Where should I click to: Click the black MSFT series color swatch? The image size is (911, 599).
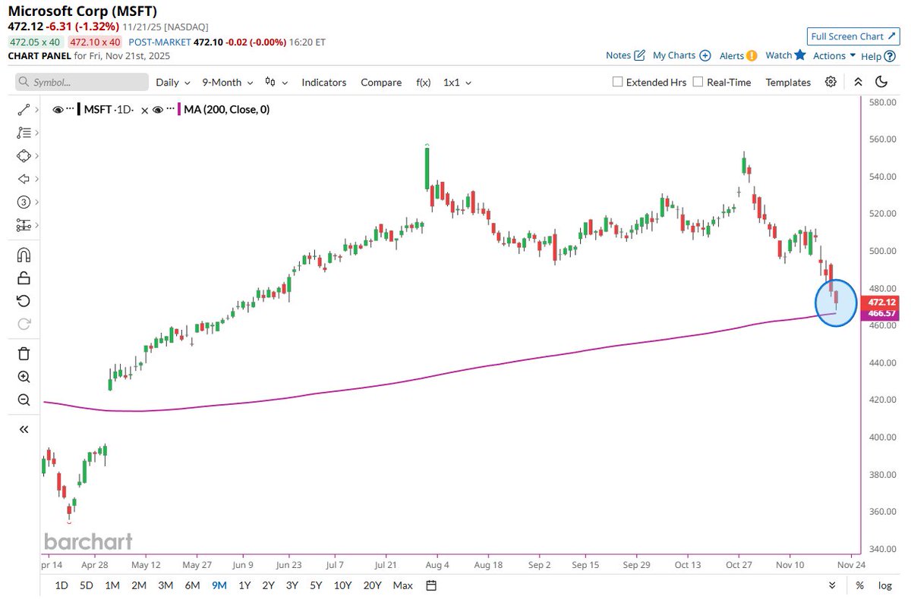tap(79, 110)
